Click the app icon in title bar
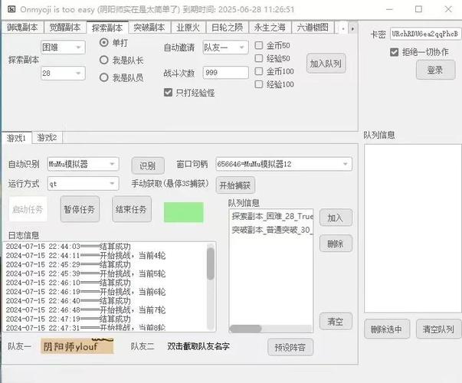 coord(9,9)
